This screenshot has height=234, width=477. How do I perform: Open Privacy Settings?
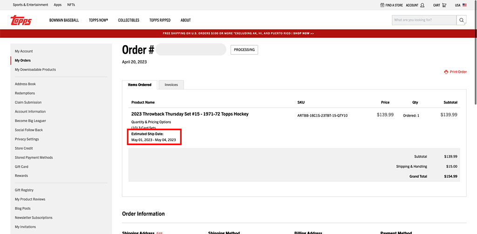pos(27,139)
